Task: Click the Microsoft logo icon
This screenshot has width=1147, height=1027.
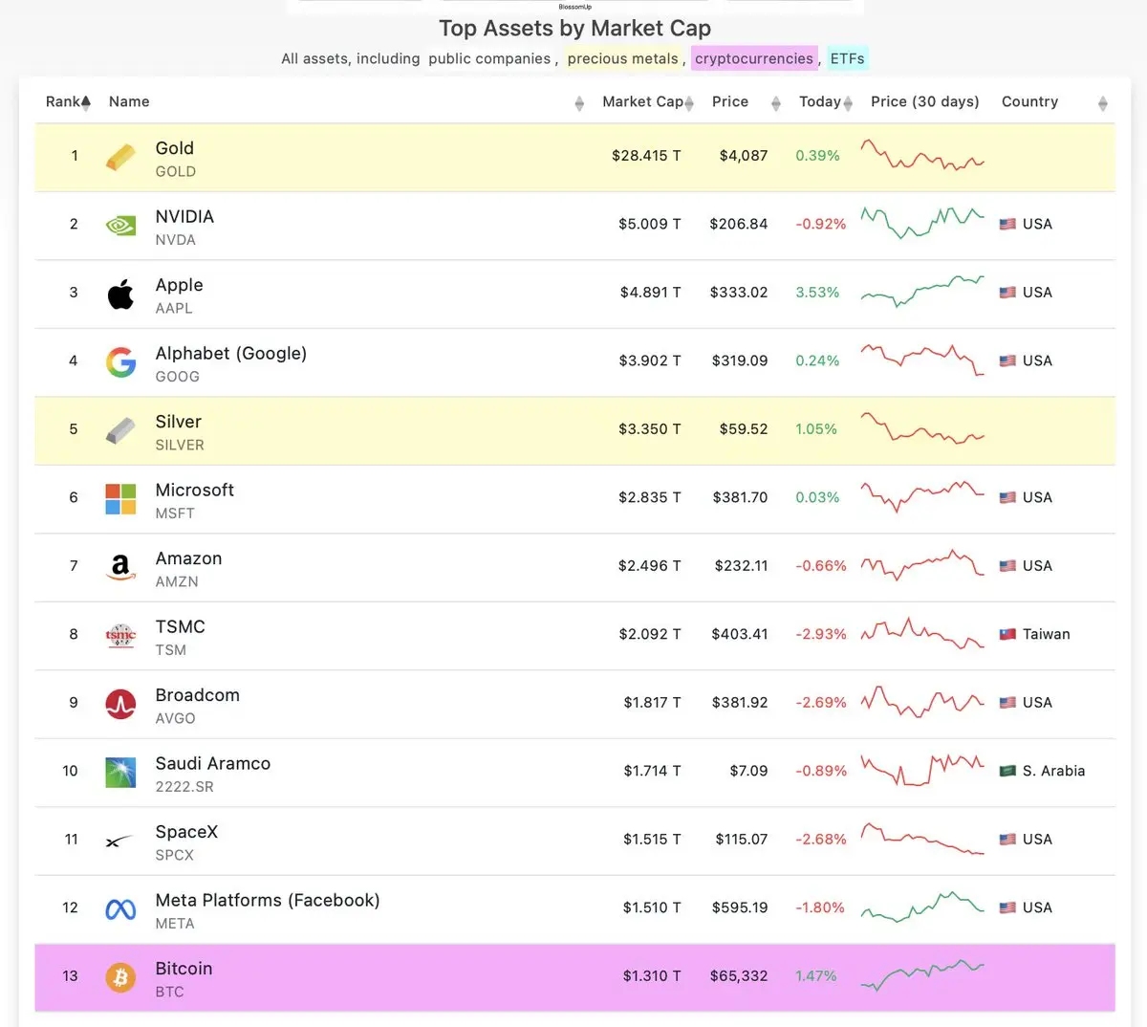Action: coord(120,498)
